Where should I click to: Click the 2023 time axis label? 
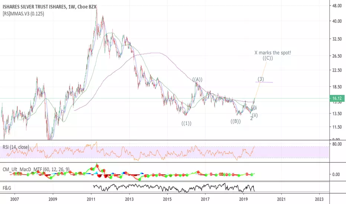coord(319,200)
